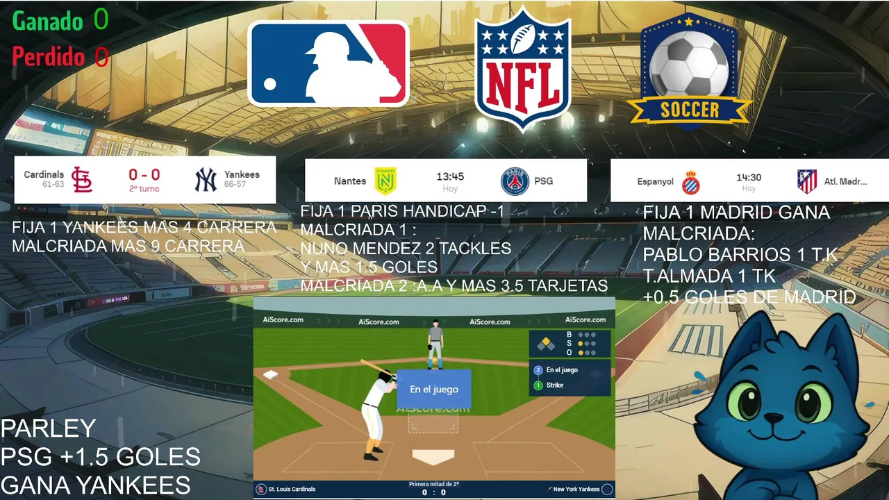
Task: Click the numbered 'Strike' pitch marker
Action: click(x=538, y=385)
